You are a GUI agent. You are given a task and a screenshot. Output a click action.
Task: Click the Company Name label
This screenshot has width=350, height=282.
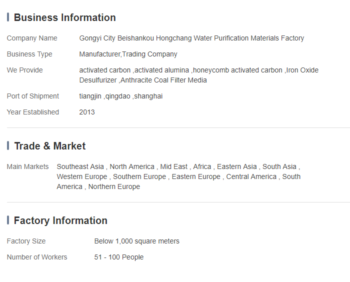coord(32,38)
